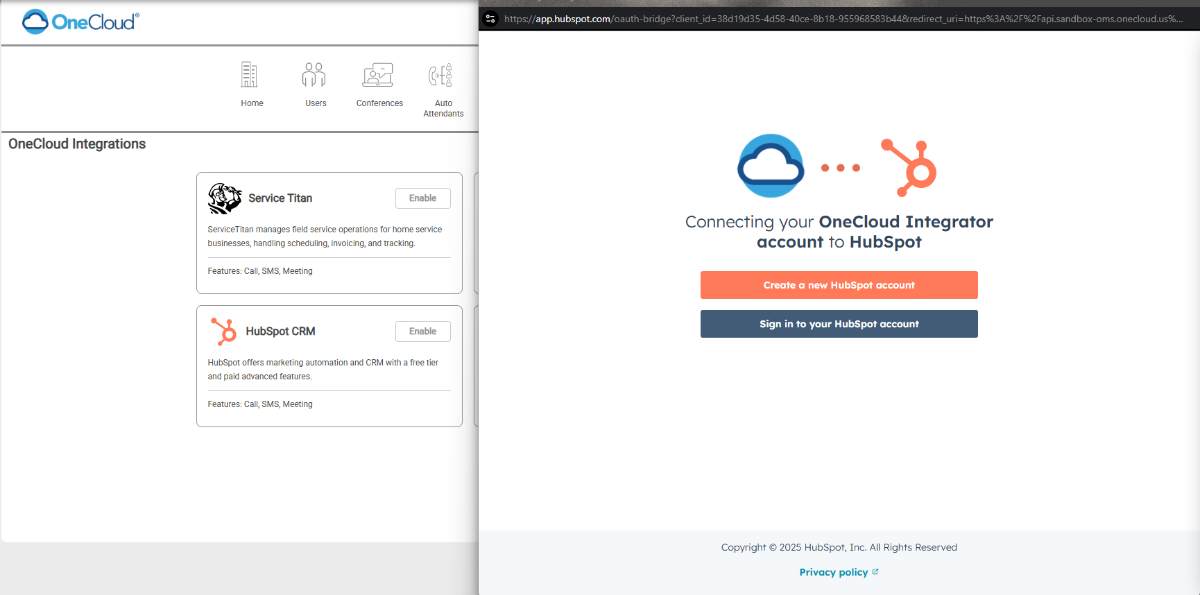Screen dimensions: 1200x595
Task: Focus the app.hubspot.com URL address bar
Action: click(843, 19)
